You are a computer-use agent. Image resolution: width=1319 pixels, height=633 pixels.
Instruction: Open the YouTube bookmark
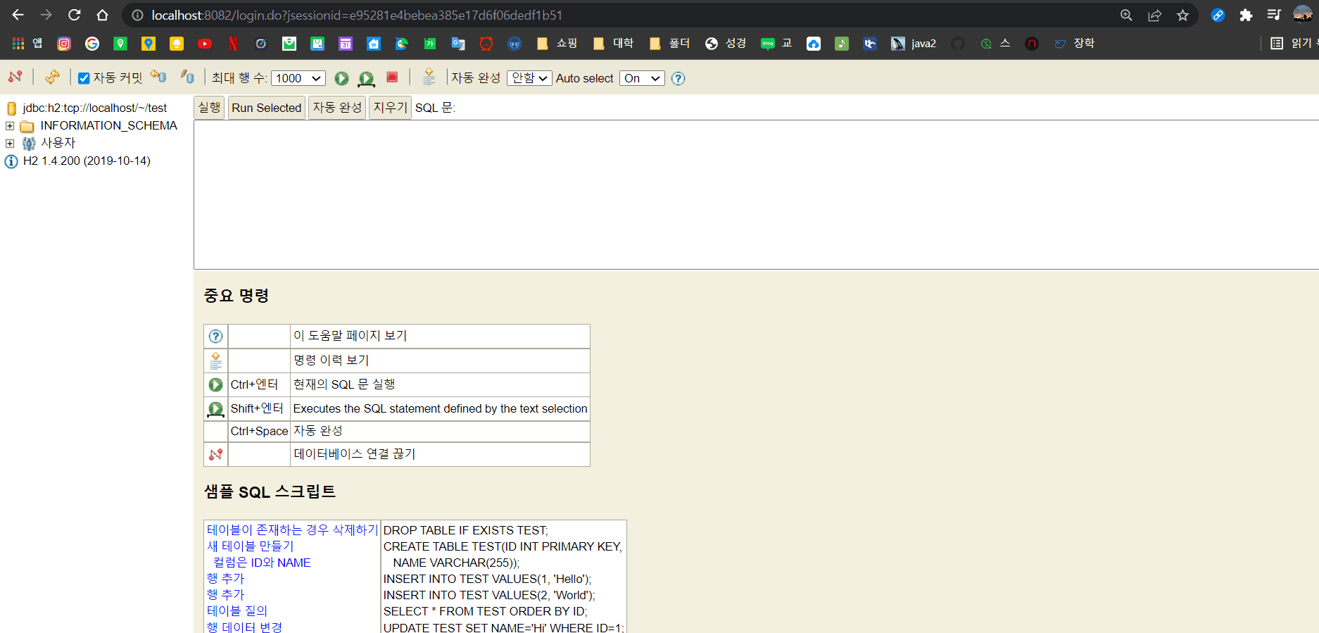coord(205,44)
